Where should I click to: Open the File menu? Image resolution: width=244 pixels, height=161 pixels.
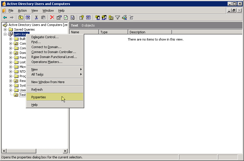tap(11, 10)
